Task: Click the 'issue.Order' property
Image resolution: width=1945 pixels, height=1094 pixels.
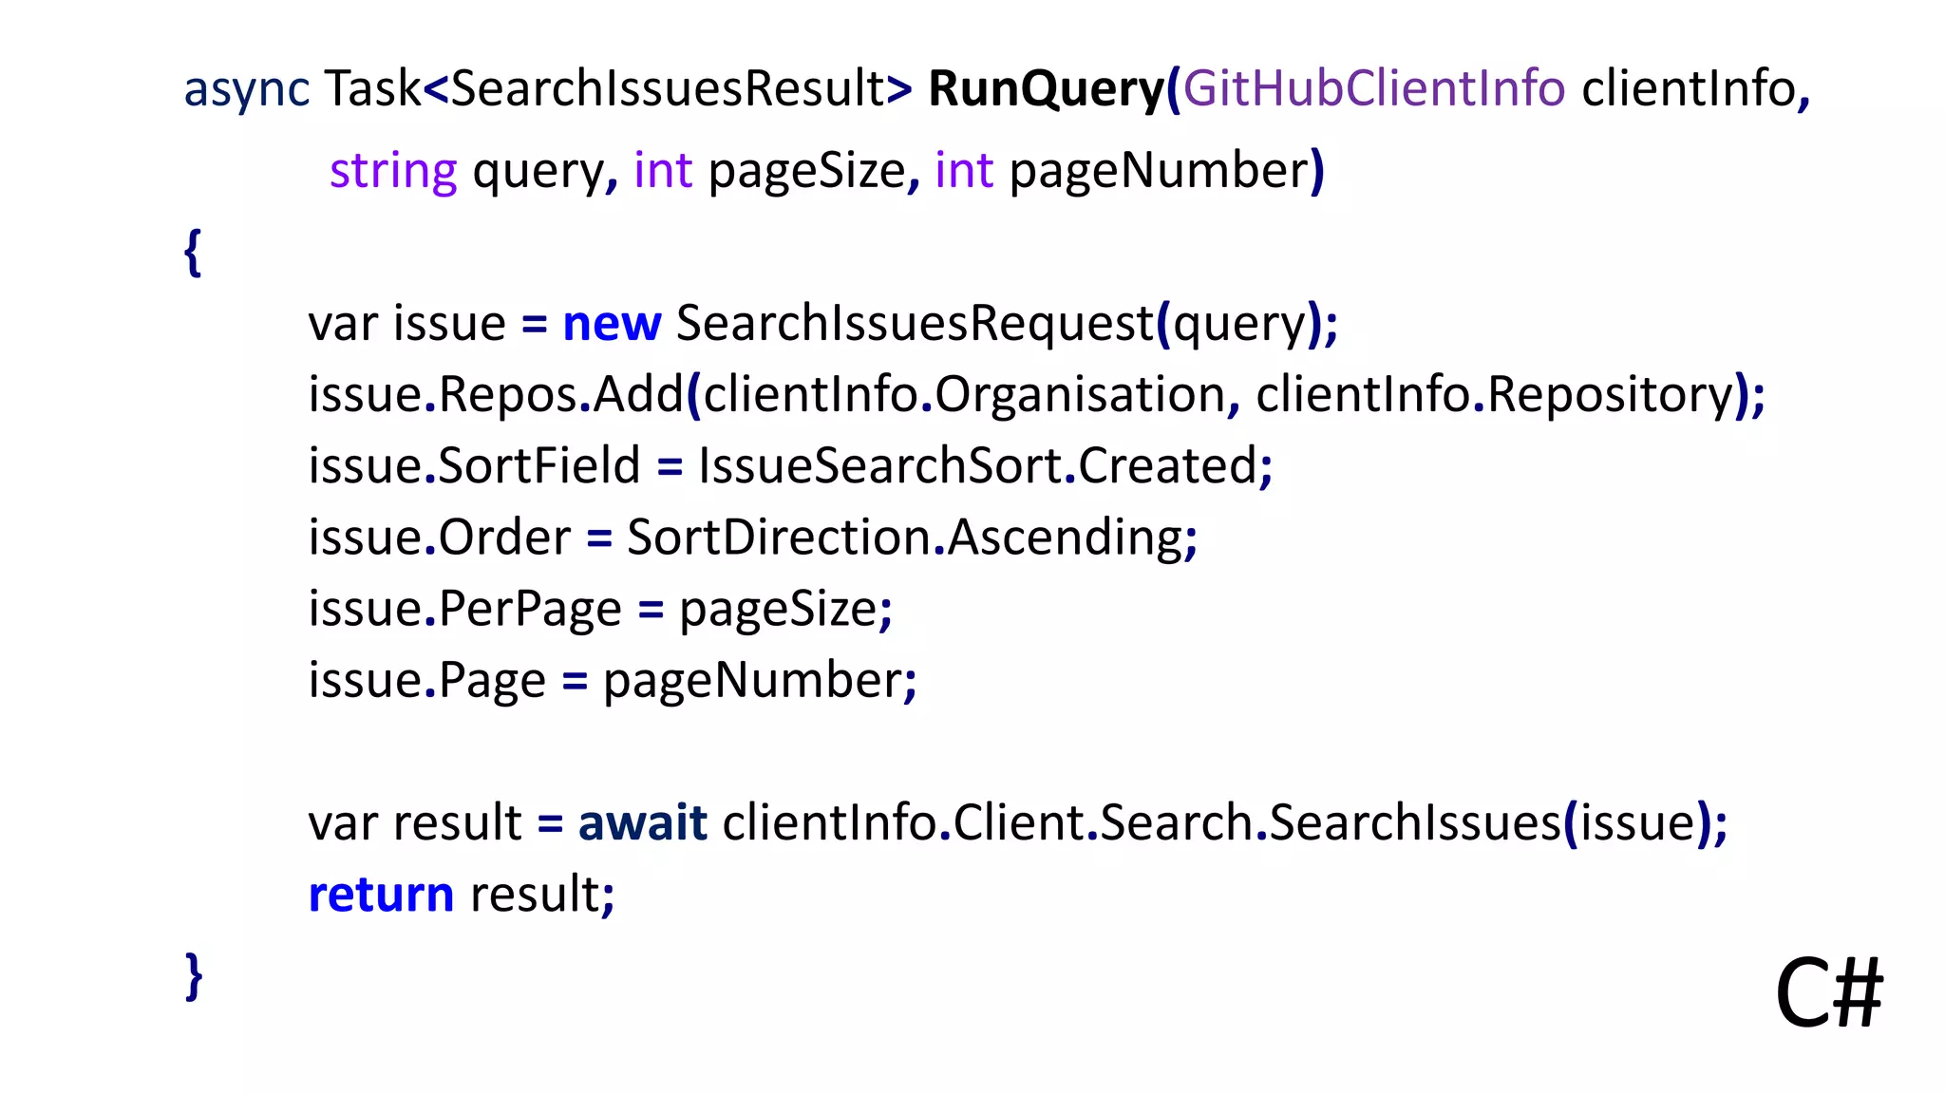Action: 440,538
